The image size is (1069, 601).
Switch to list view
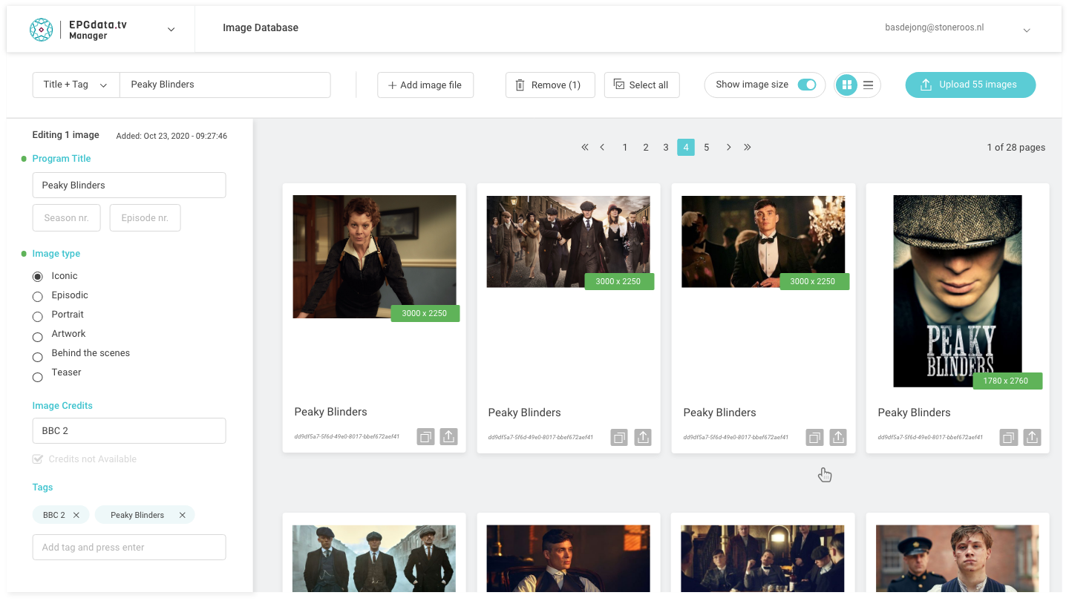point(868,85)
